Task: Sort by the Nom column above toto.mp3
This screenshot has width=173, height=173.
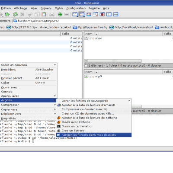Action: [x=123, y=72]
